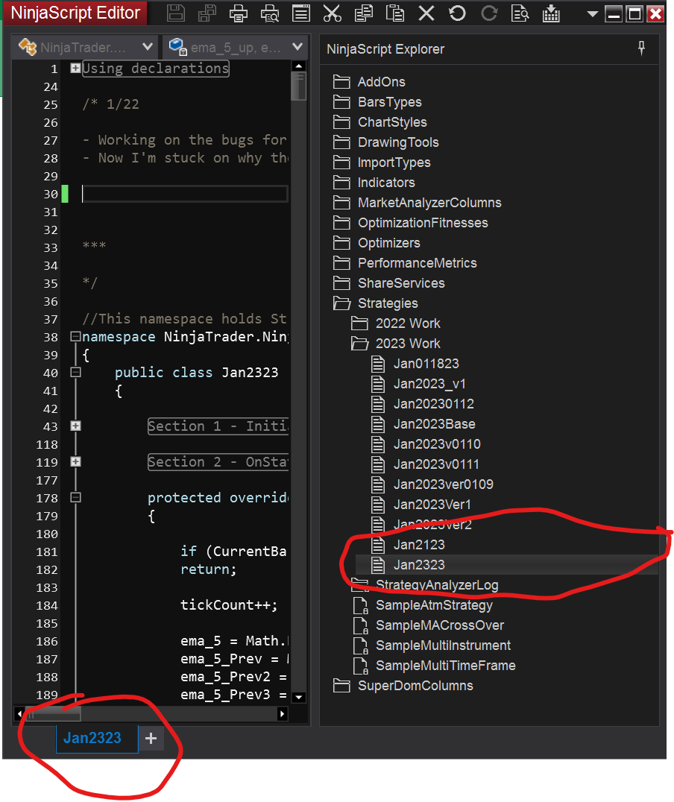
Task: Click the editor vertical scrollbar down arrow
Action: pos(299,697)
